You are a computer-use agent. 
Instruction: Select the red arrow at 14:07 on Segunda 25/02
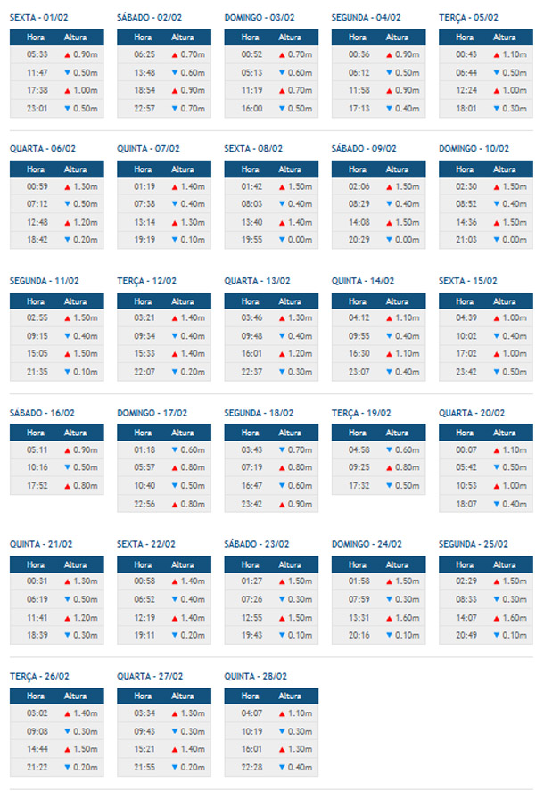click(496, 617)
